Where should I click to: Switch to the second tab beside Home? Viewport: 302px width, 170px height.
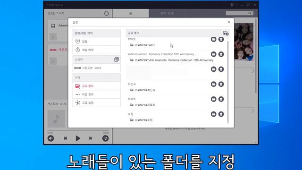(167, 13)
